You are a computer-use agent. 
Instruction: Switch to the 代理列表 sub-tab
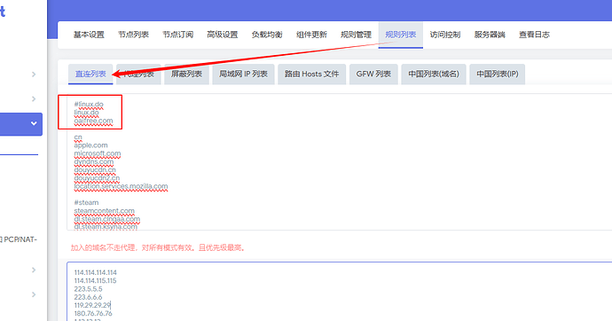click(138, 74)
